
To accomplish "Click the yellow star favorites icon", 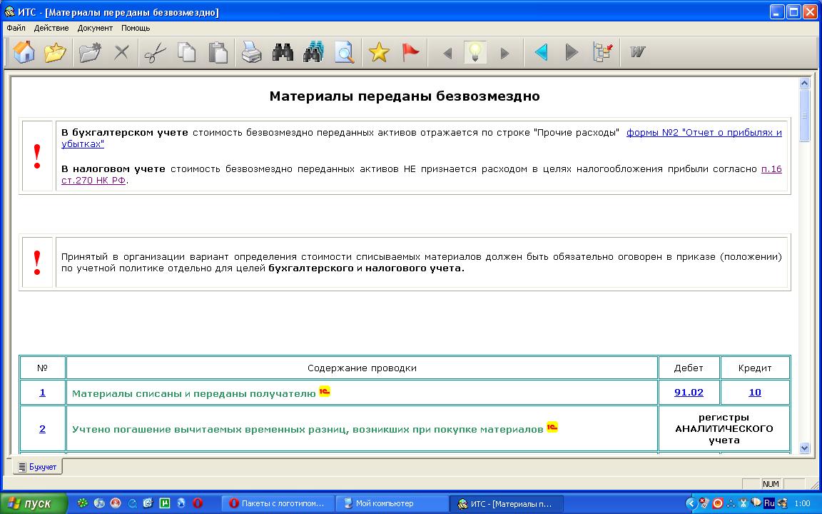I will (x=379, y=53).
